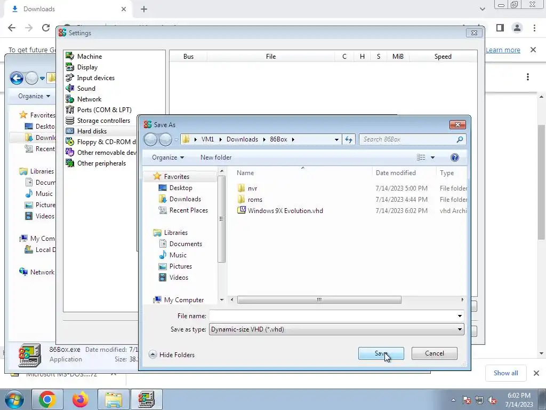546x410 pixels.
Task: Click Firefox icon in taskbar
Action: tap(80, 399)
